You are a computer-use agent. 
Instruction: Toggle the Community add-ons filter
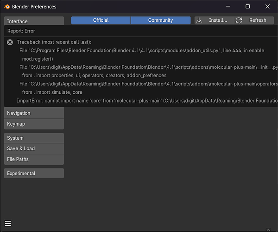[x=161, y=20]
